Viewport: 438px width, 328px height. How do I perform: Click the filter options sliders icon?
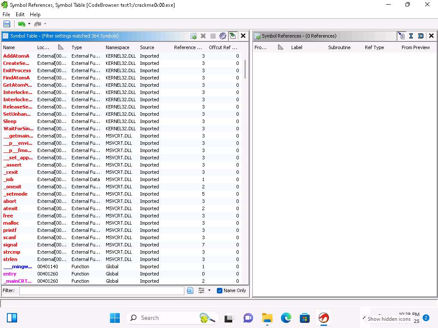pyautogui.click(x=201, y=290)
